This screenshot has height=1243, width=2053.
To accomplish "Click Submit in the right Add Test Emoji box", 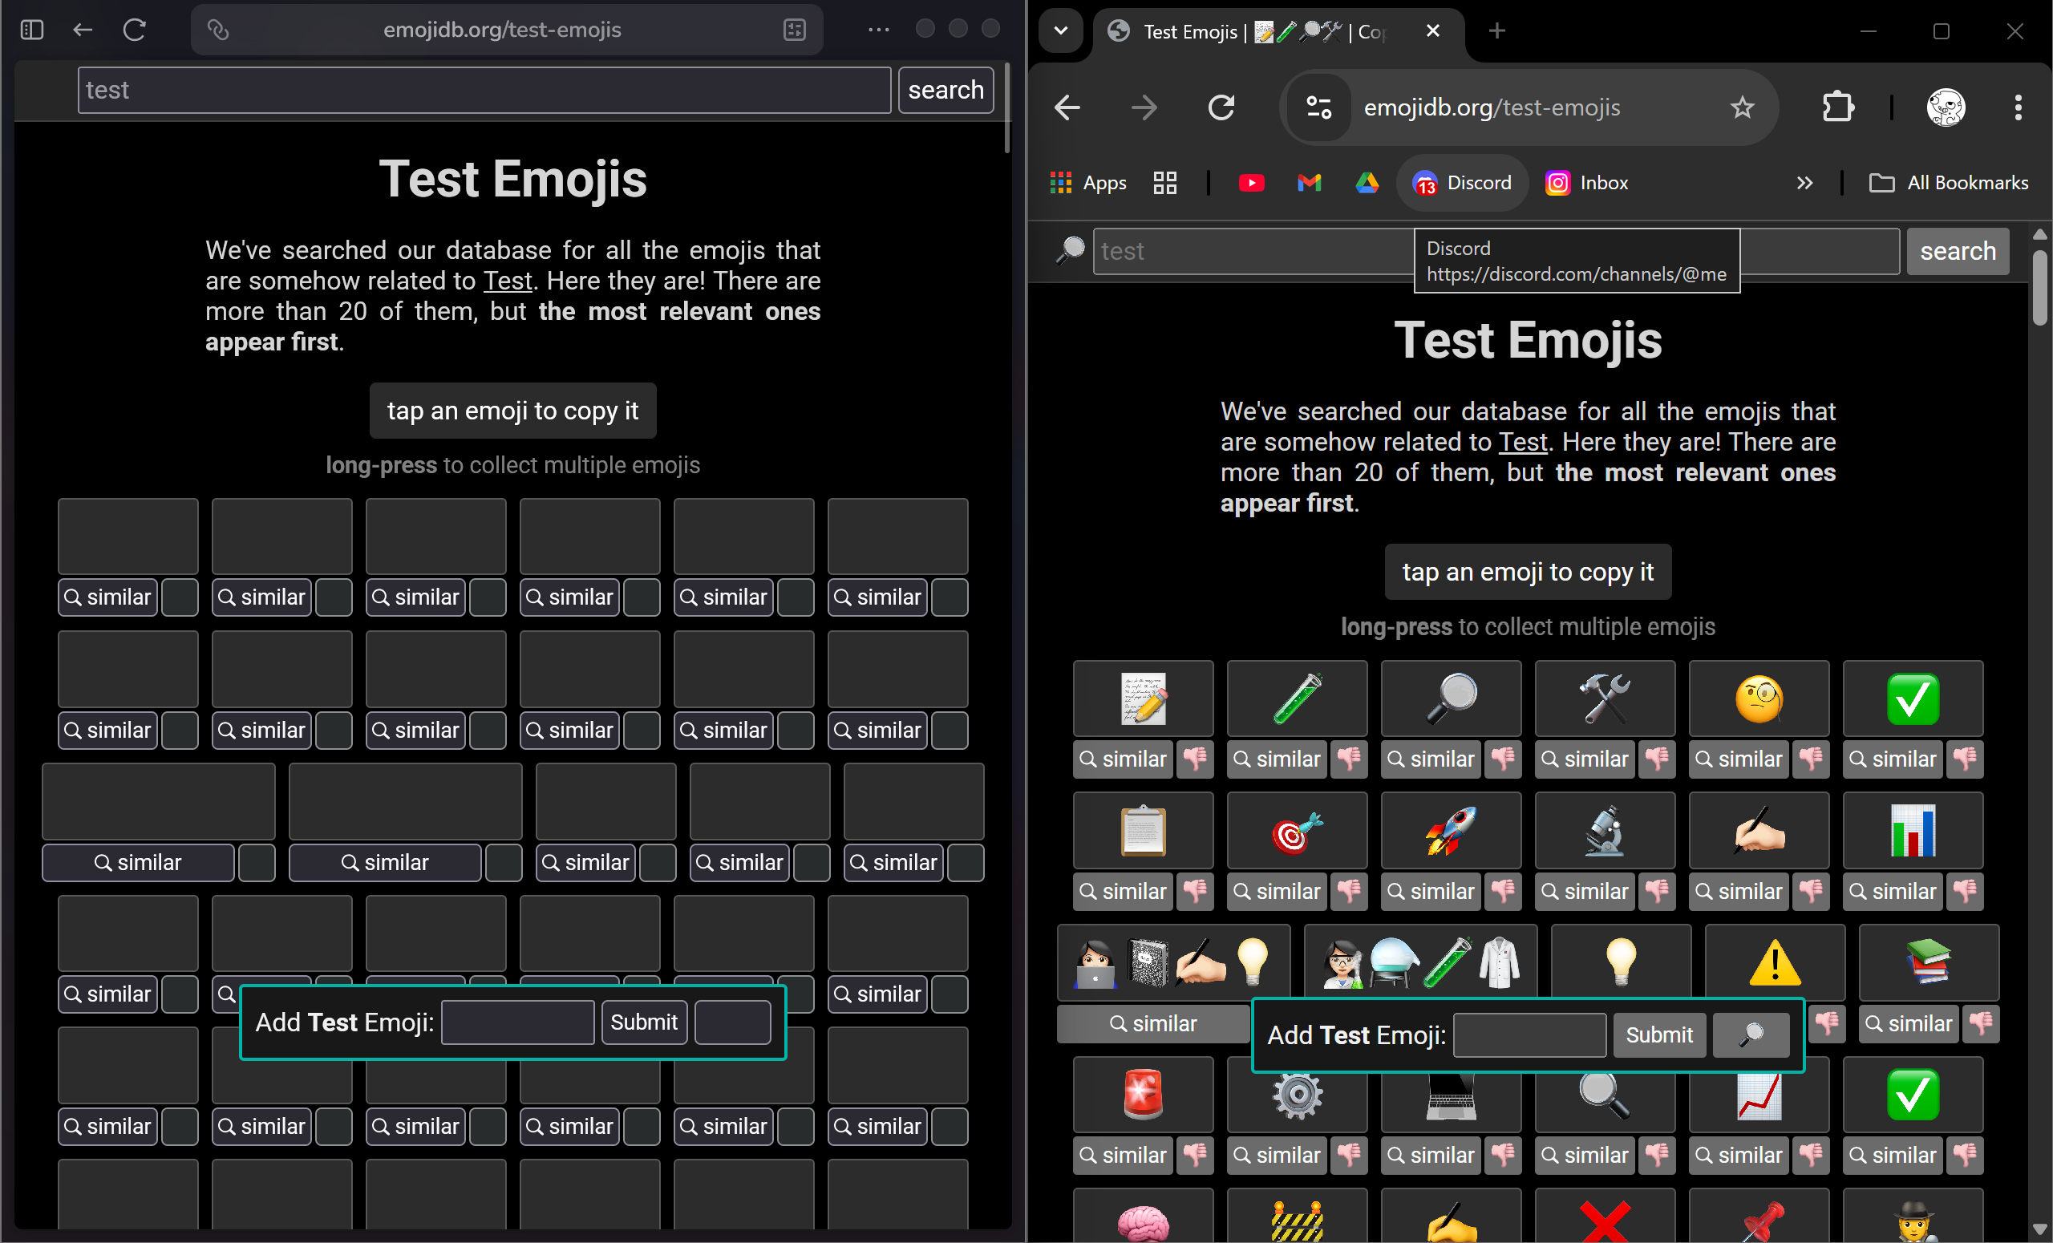I will [1658, 1034].
